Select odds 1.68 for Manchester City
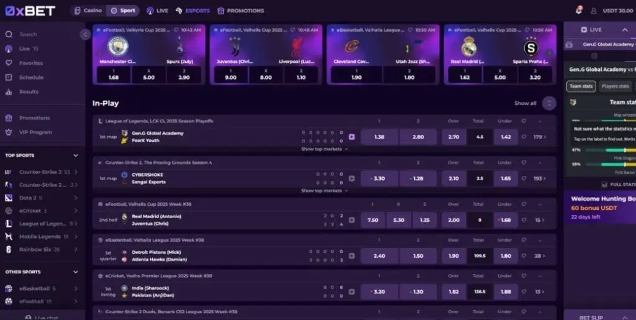This screenshot has width=636, height=320. 114,75
